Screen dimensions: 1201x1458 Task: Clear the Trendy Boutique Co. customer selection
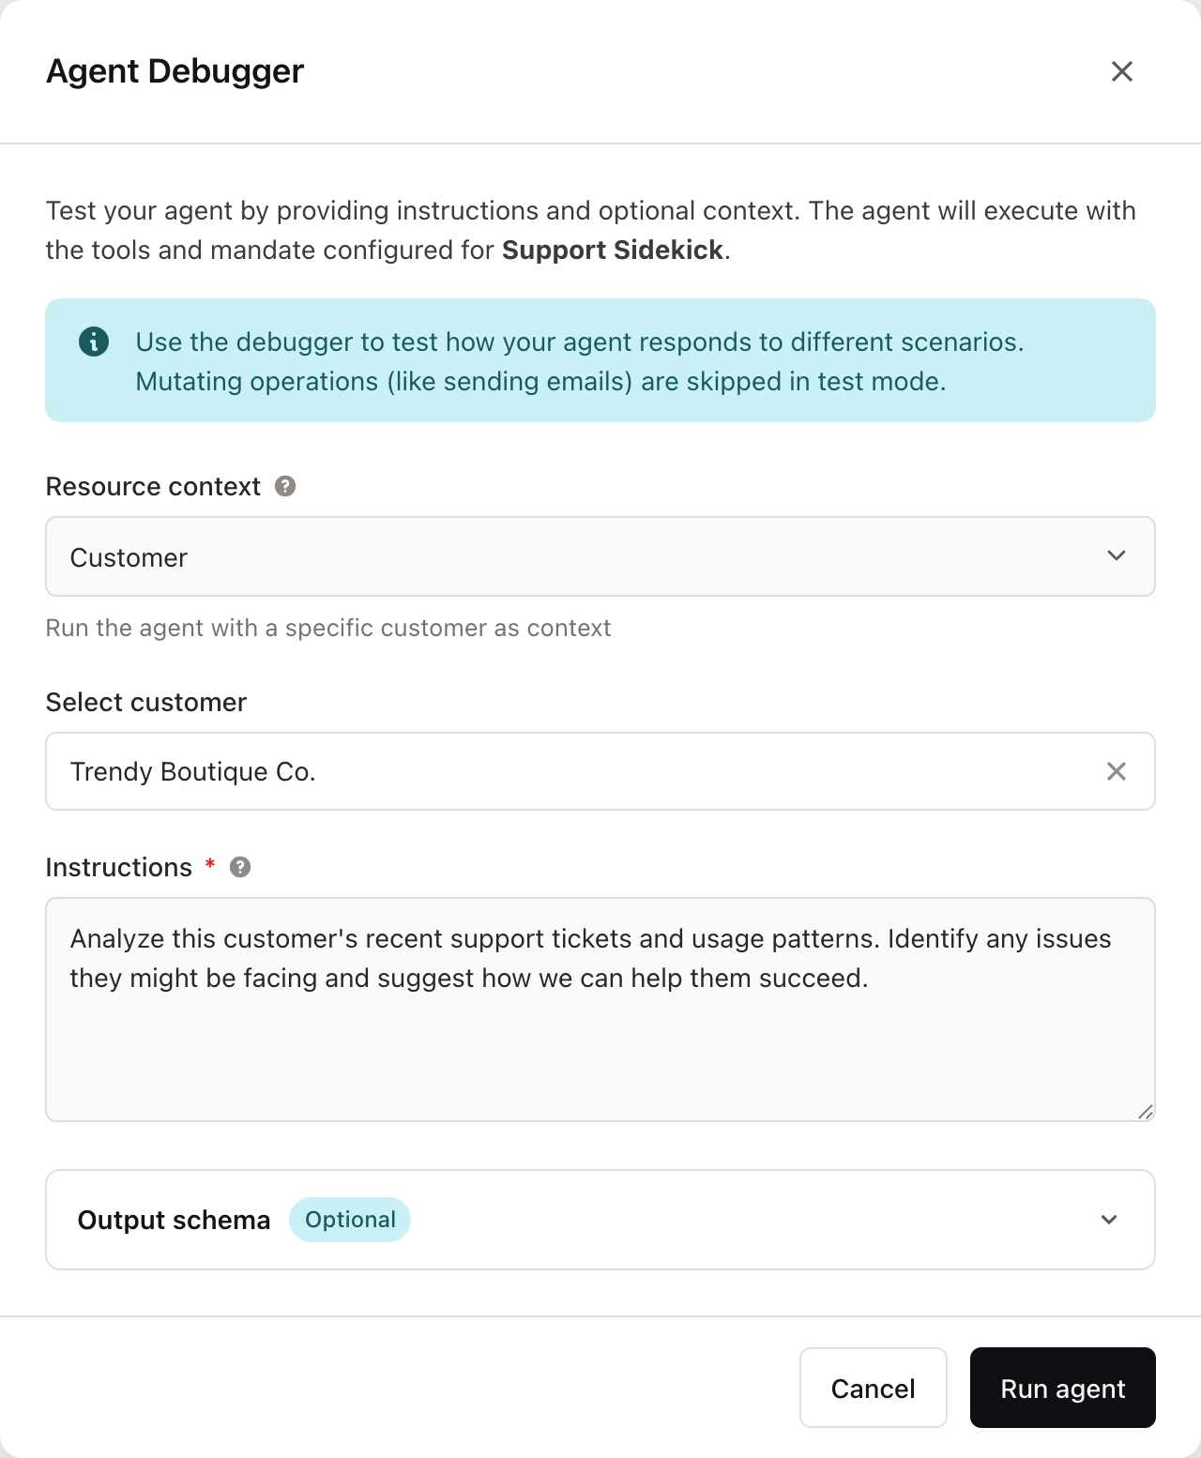pyautogui.click(x=1117, y=771)
